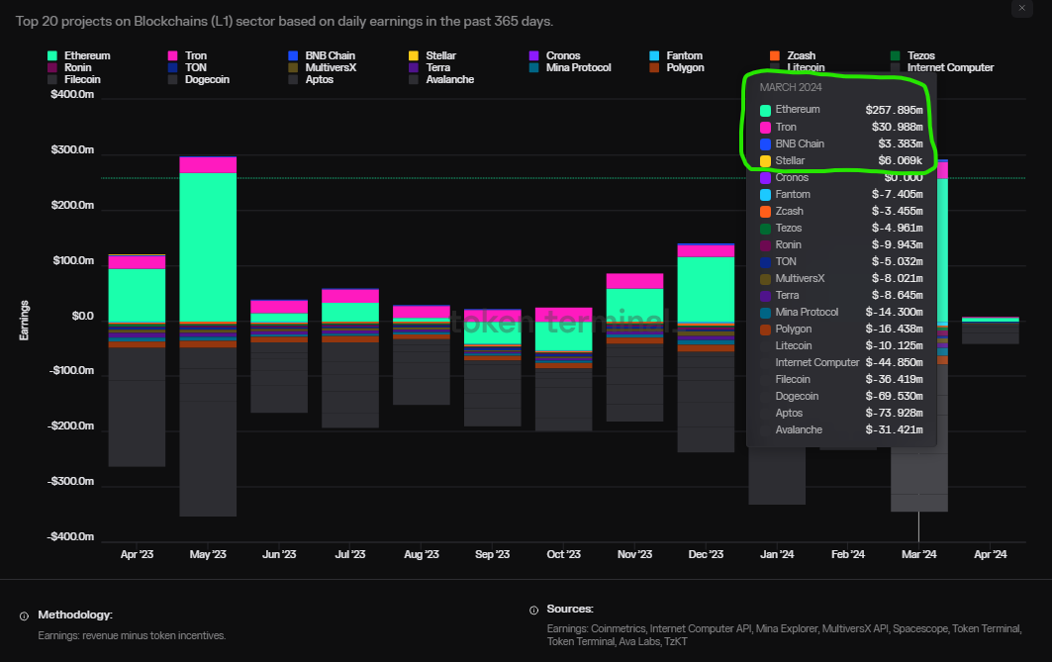The height and width of the screenshot is (662, 1052).
Task: Click the Methodology heading
Action: (x=75, y=615)
